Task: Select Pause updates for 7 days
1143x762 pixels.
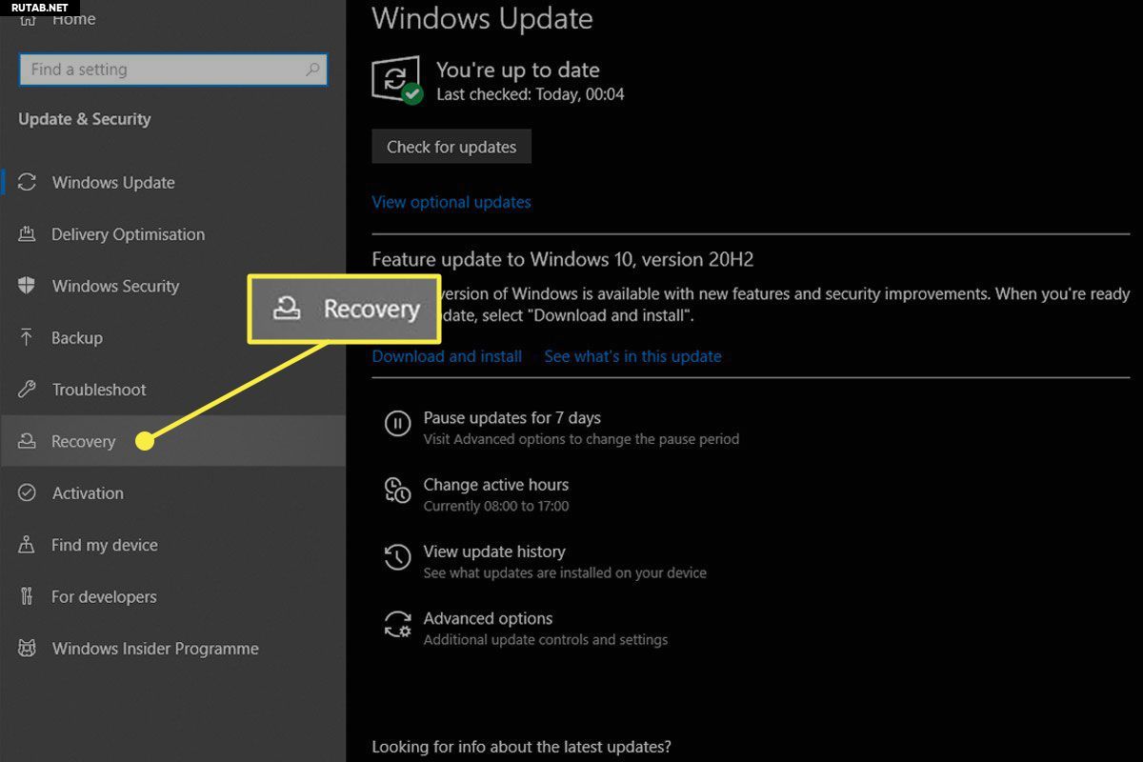Action: [x=511, y=417]
